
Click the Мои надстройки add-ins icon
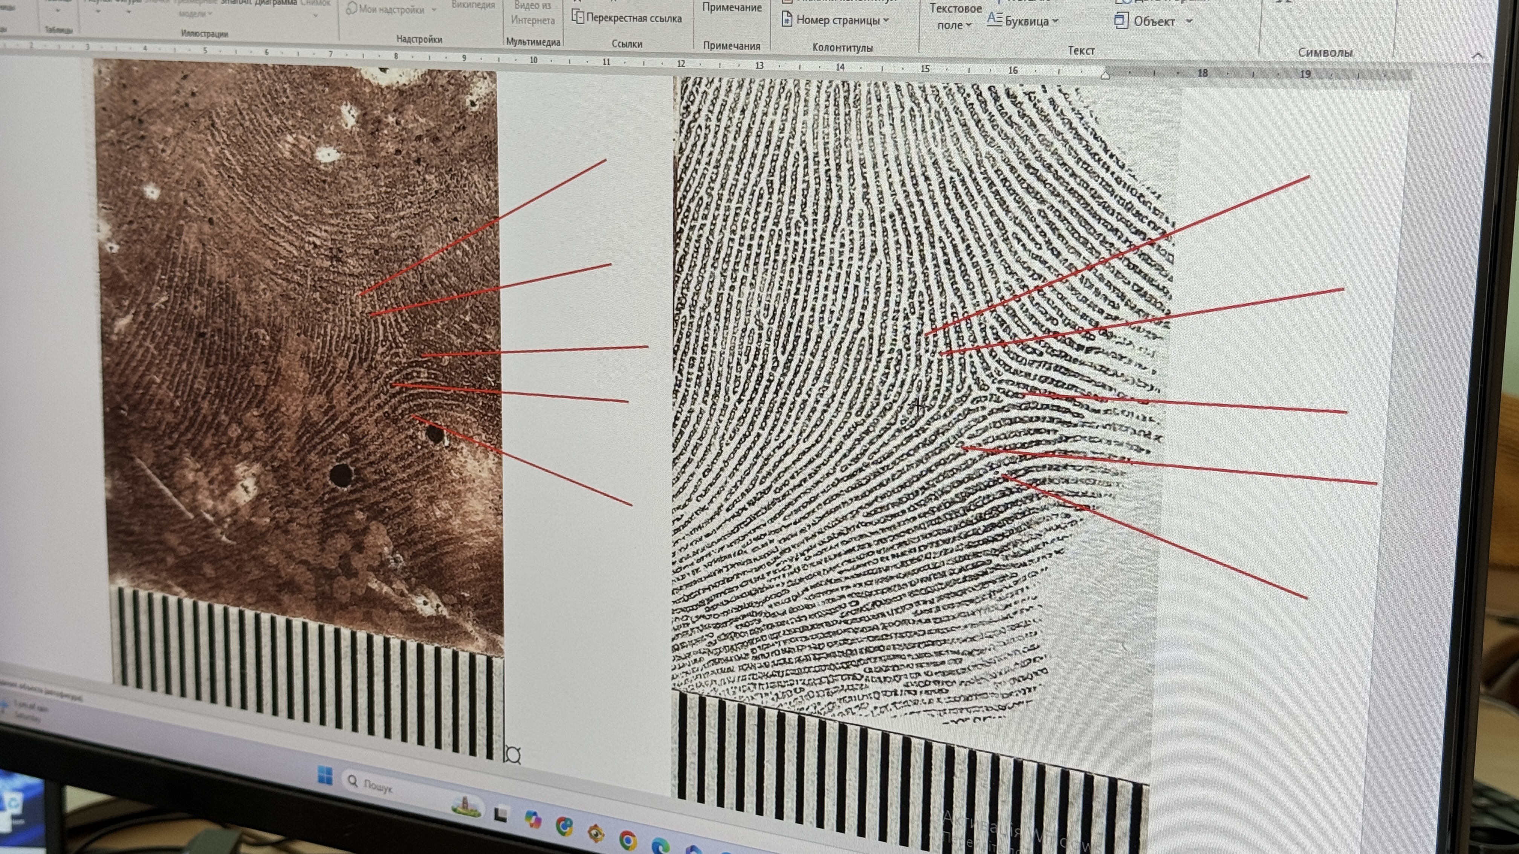(351, 8)
